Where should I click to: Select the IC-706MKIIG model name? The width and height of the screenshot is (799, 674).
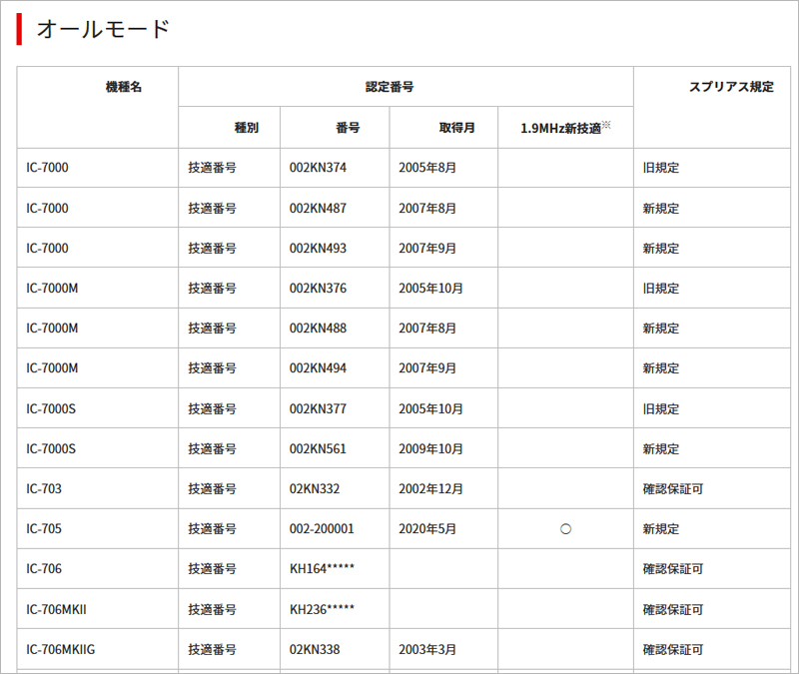[x=61, y=650]
